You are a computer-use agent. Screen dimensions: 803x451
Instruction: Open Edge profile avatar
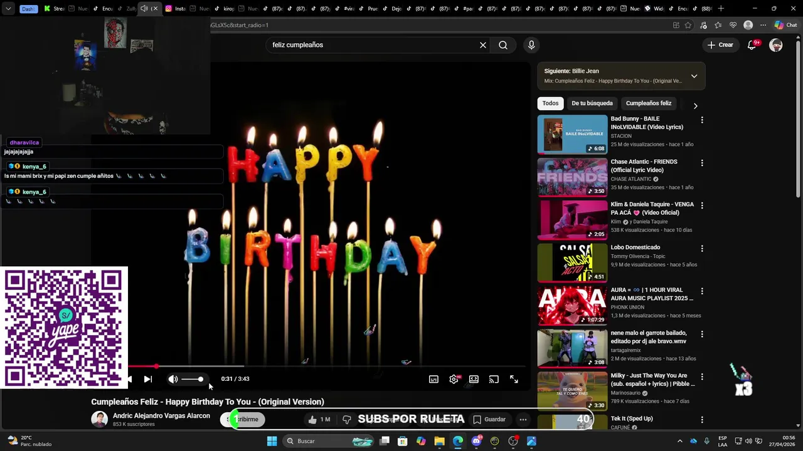pyautogui.click(x=748, y=25)
